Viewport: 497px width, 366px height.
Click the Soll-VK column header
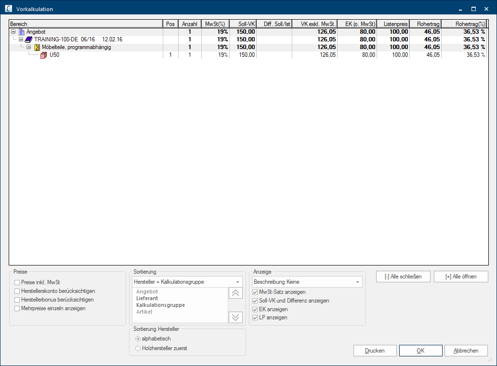[x=242, y=24]
